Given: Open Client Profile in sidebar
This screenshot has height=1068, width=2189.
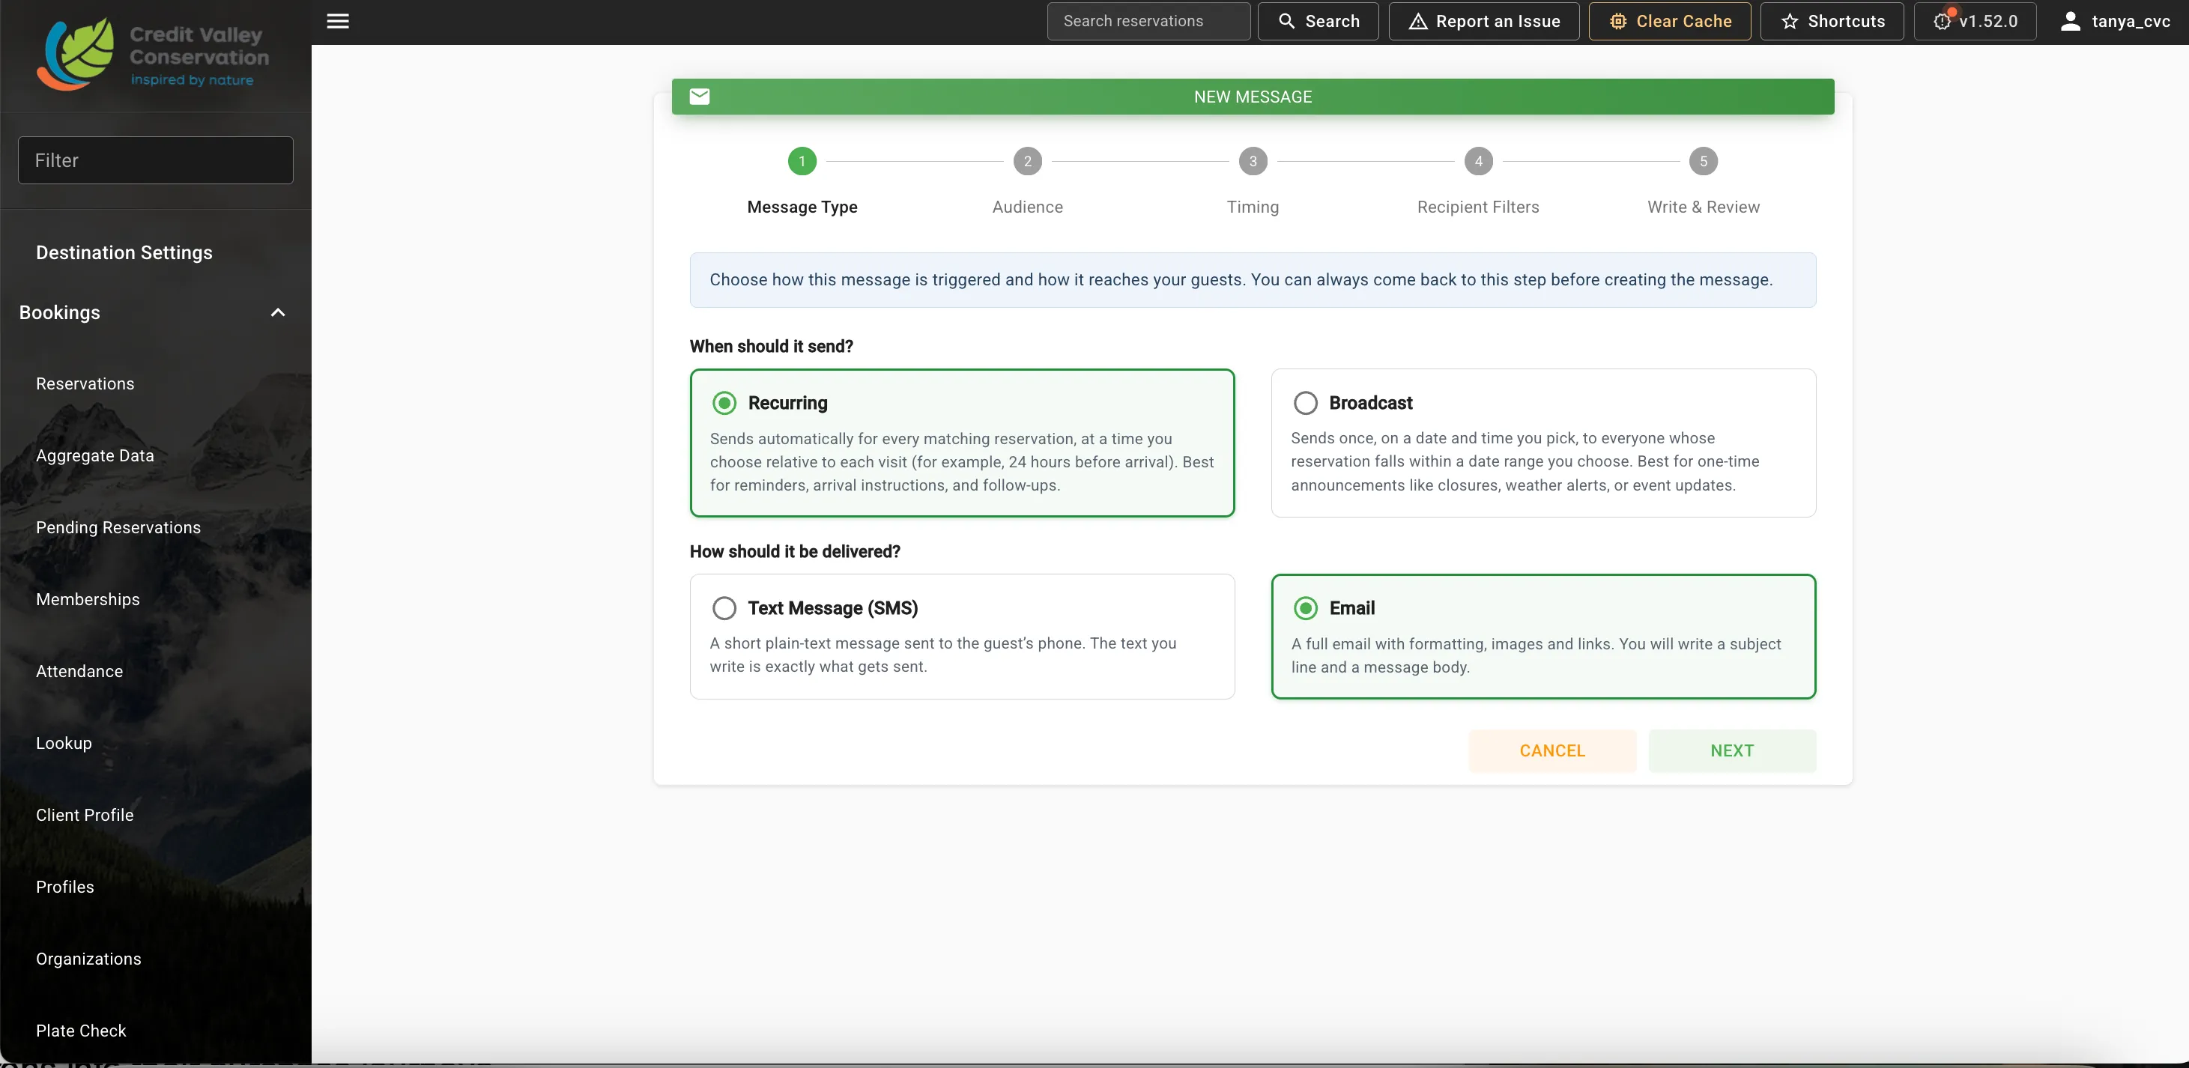Looking at the screenshot, I should point(84,816).
